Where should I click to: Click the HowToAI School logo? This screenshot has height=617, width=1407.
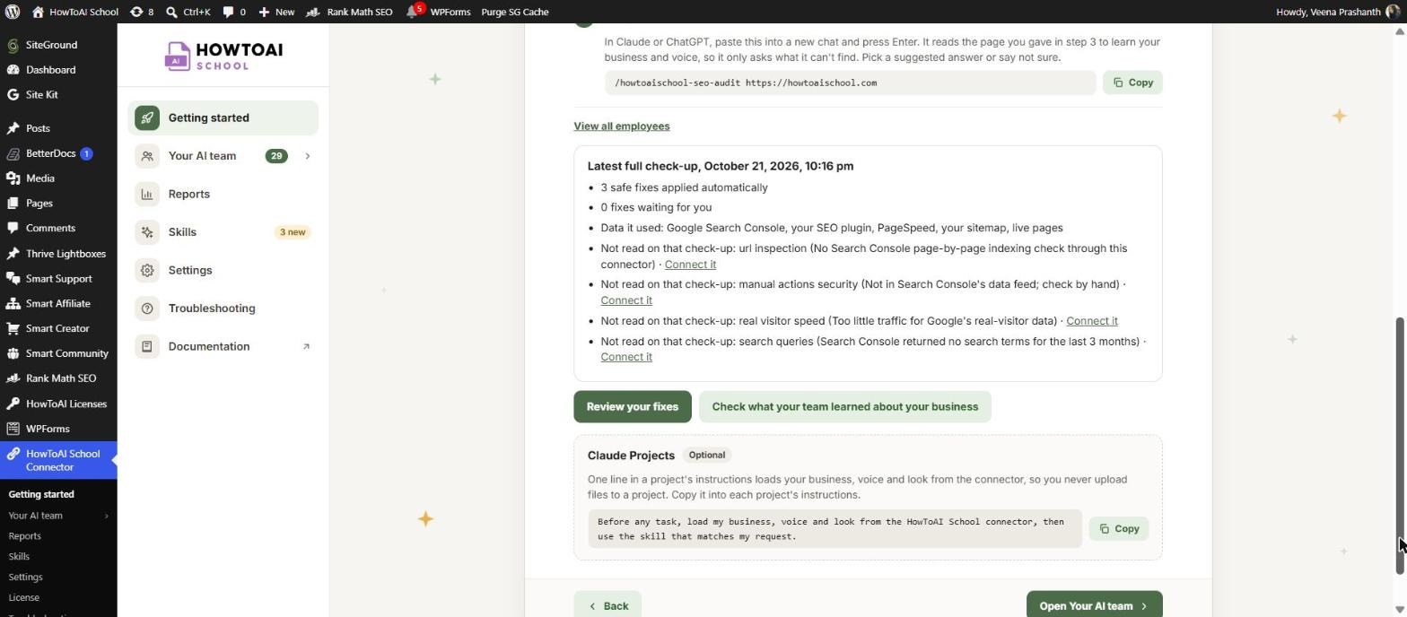[223, 56]
